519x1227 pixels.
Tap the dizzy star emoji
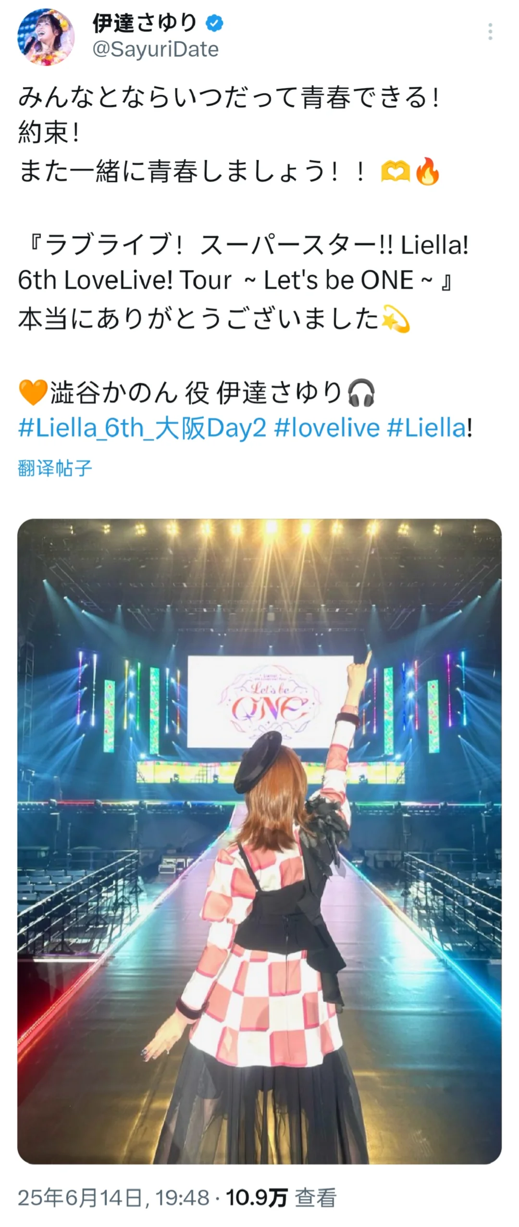[395, 319]
